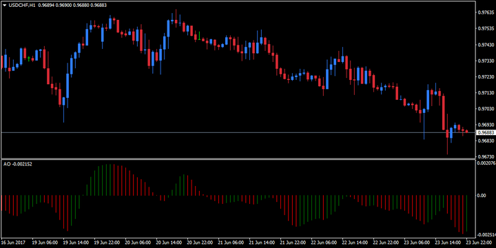Click the last green AO histogram bar

pos(467,214)
